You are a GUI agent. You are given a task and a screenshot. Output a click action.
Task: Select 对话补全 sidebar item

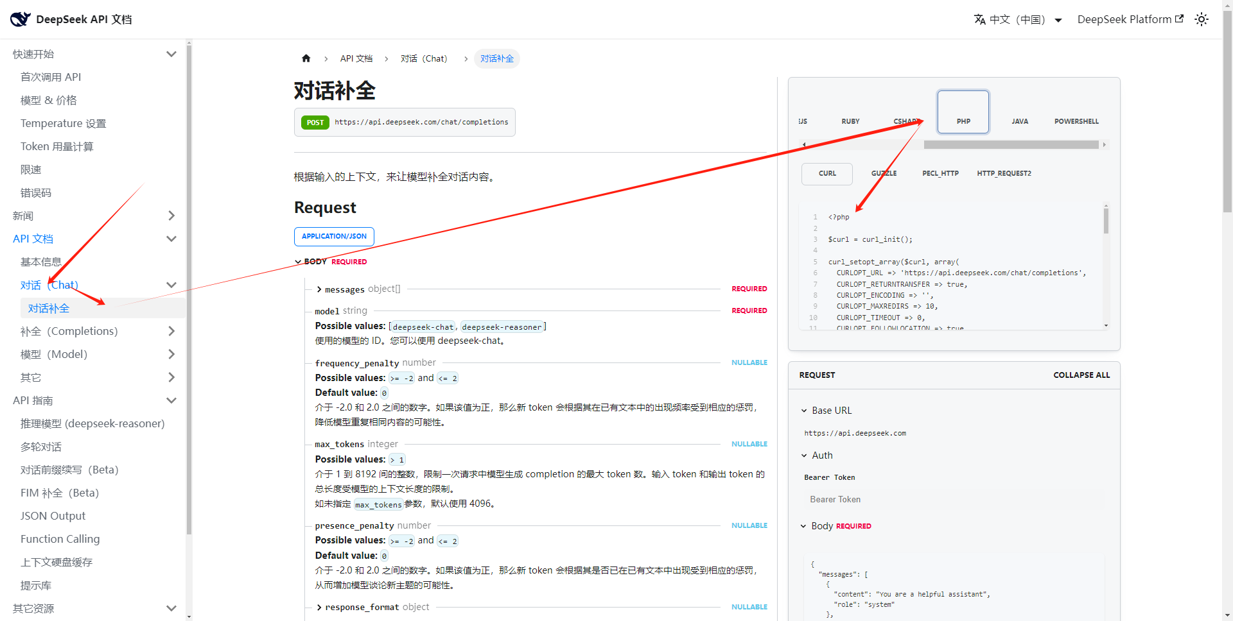[x=103, y=308]
